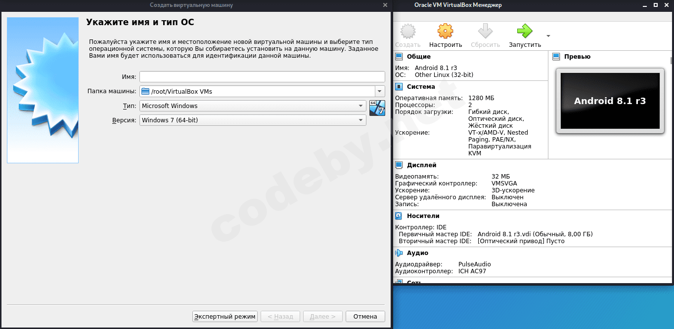Open dropdown arrow next to Запустить
This screenshot has width=674, height=329.
point(548,36)
